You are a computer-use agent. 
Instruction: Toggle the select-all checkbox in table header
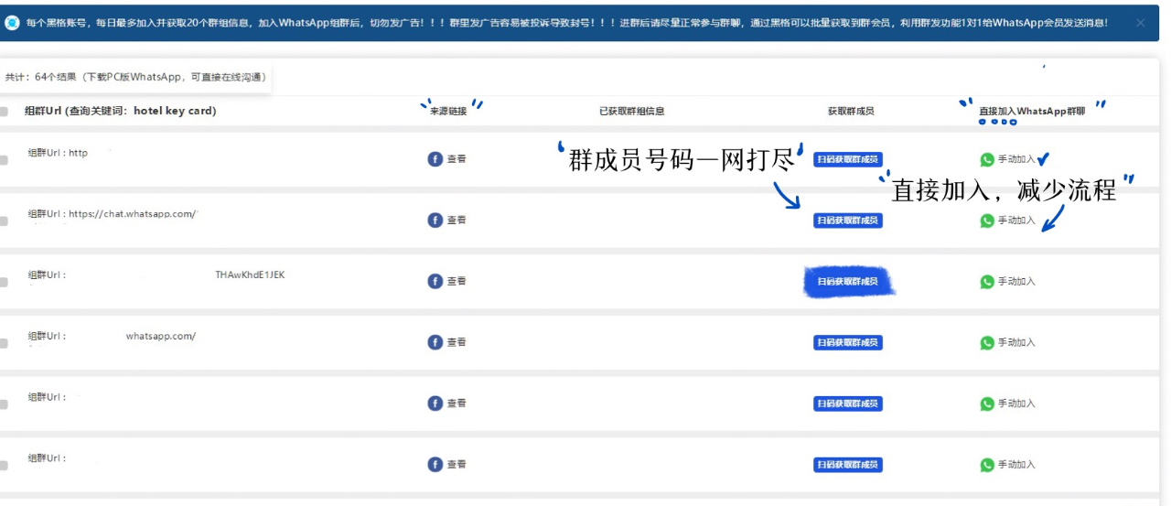click(x=4, y=112)
